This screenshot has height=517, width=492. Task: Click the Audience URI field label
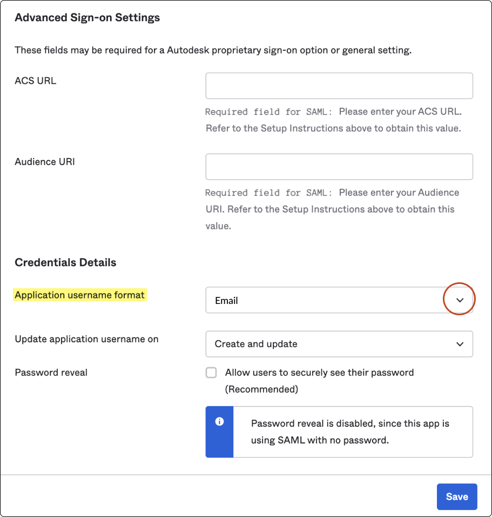(45, 162)
